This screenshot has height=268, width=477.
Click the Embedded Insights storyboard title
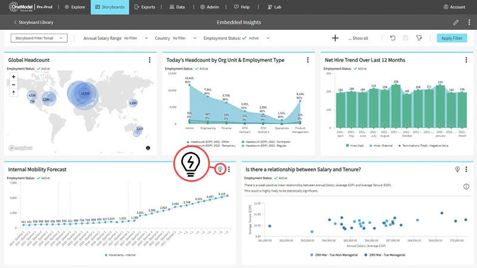click(x=239, y=22)
